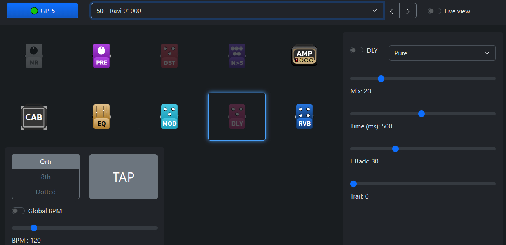Turn on the DLY effect toggle
The image size is (506, 245).
click(357, 50)
